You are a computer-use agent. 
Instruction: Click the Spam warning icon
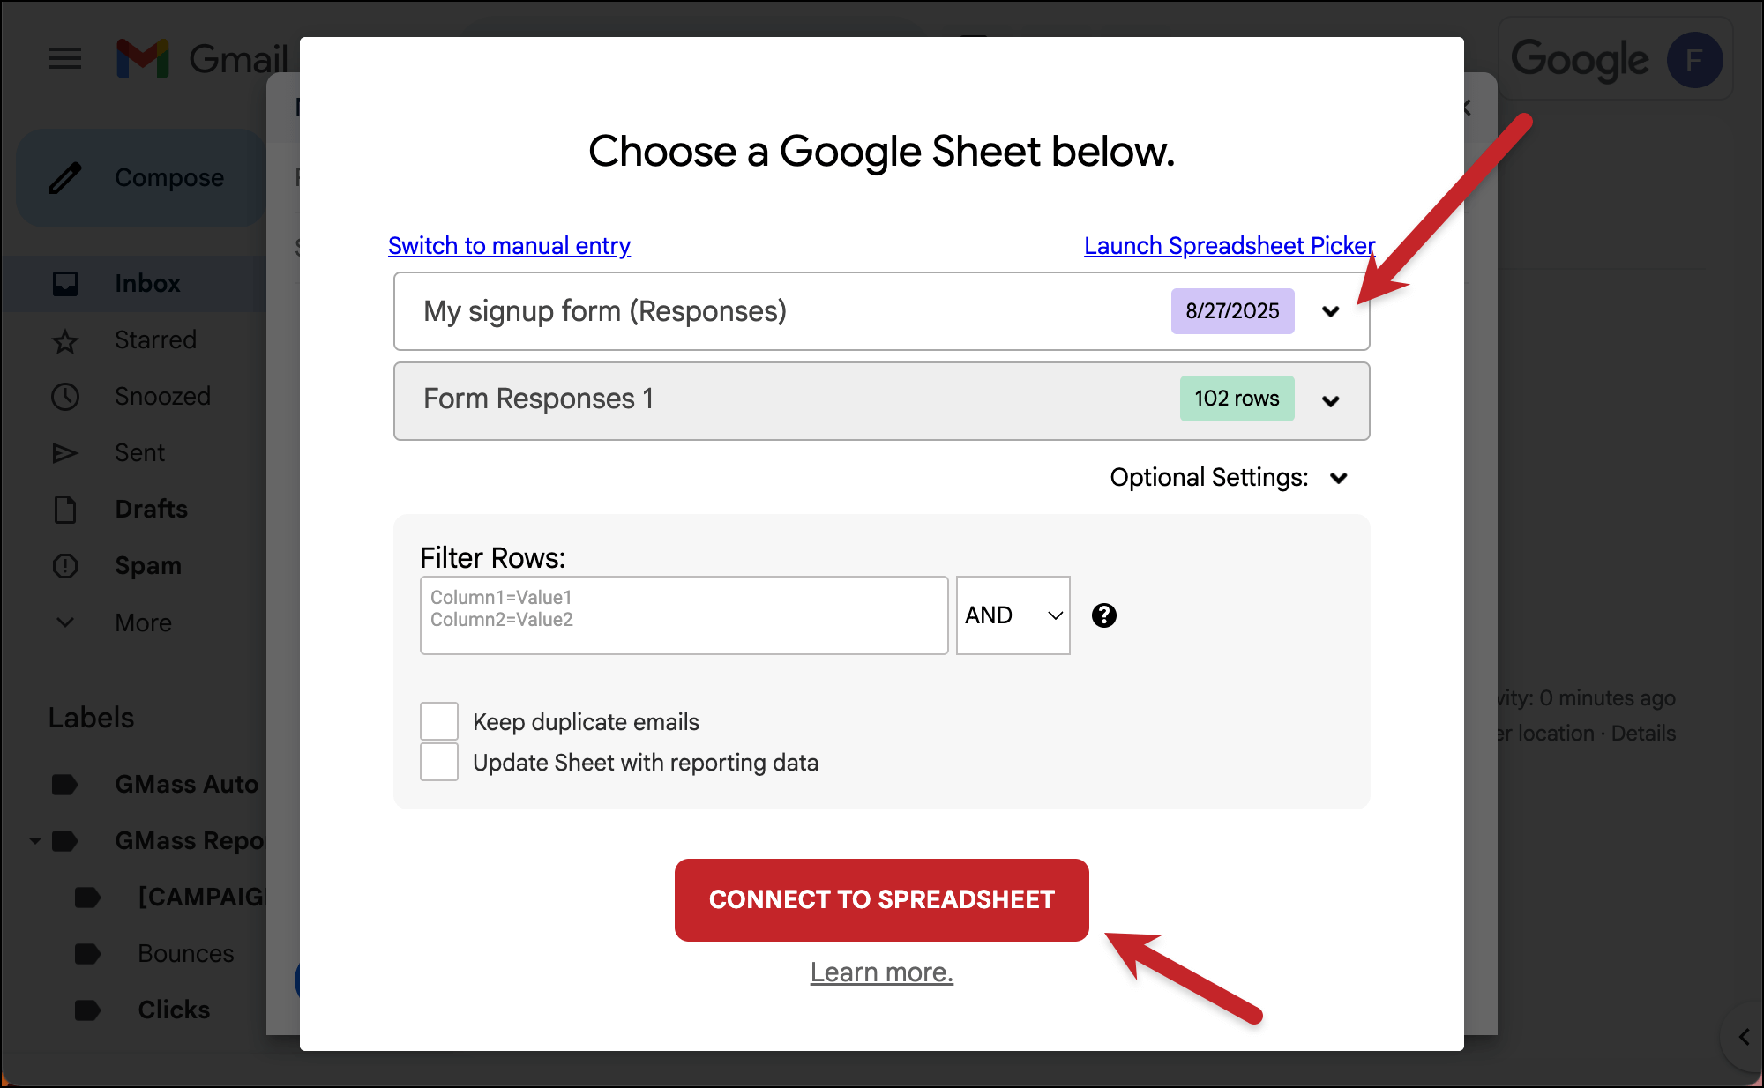tap(64, 565)
